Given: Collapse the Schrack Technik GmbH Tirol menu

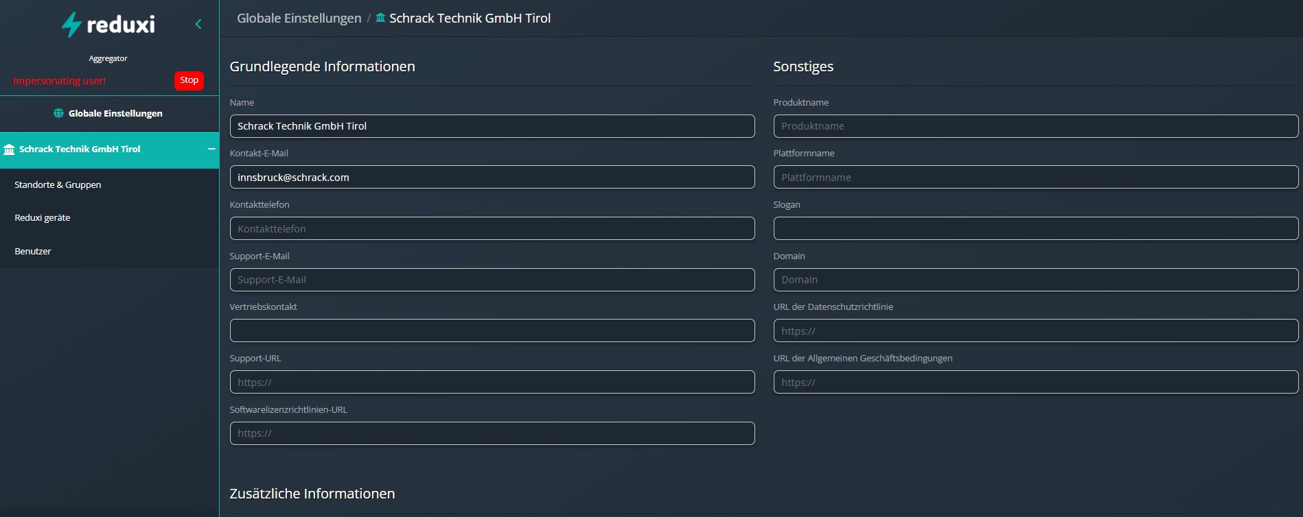Looking at the screenshot, I should 211,149.
